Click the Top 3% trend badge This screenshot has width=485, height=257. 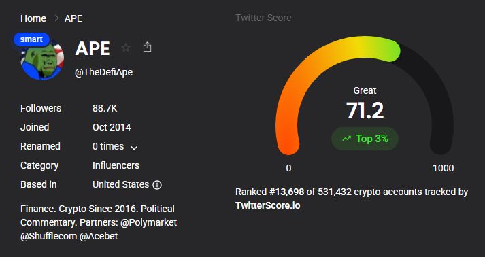point(365,139)
